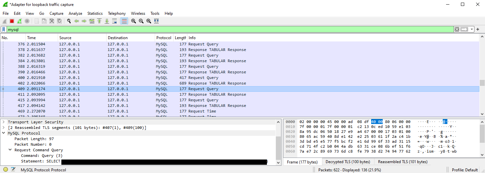Switch to Reassembled TLS (101 bytes) tab

pyautogui.click(x=403, y=162)
